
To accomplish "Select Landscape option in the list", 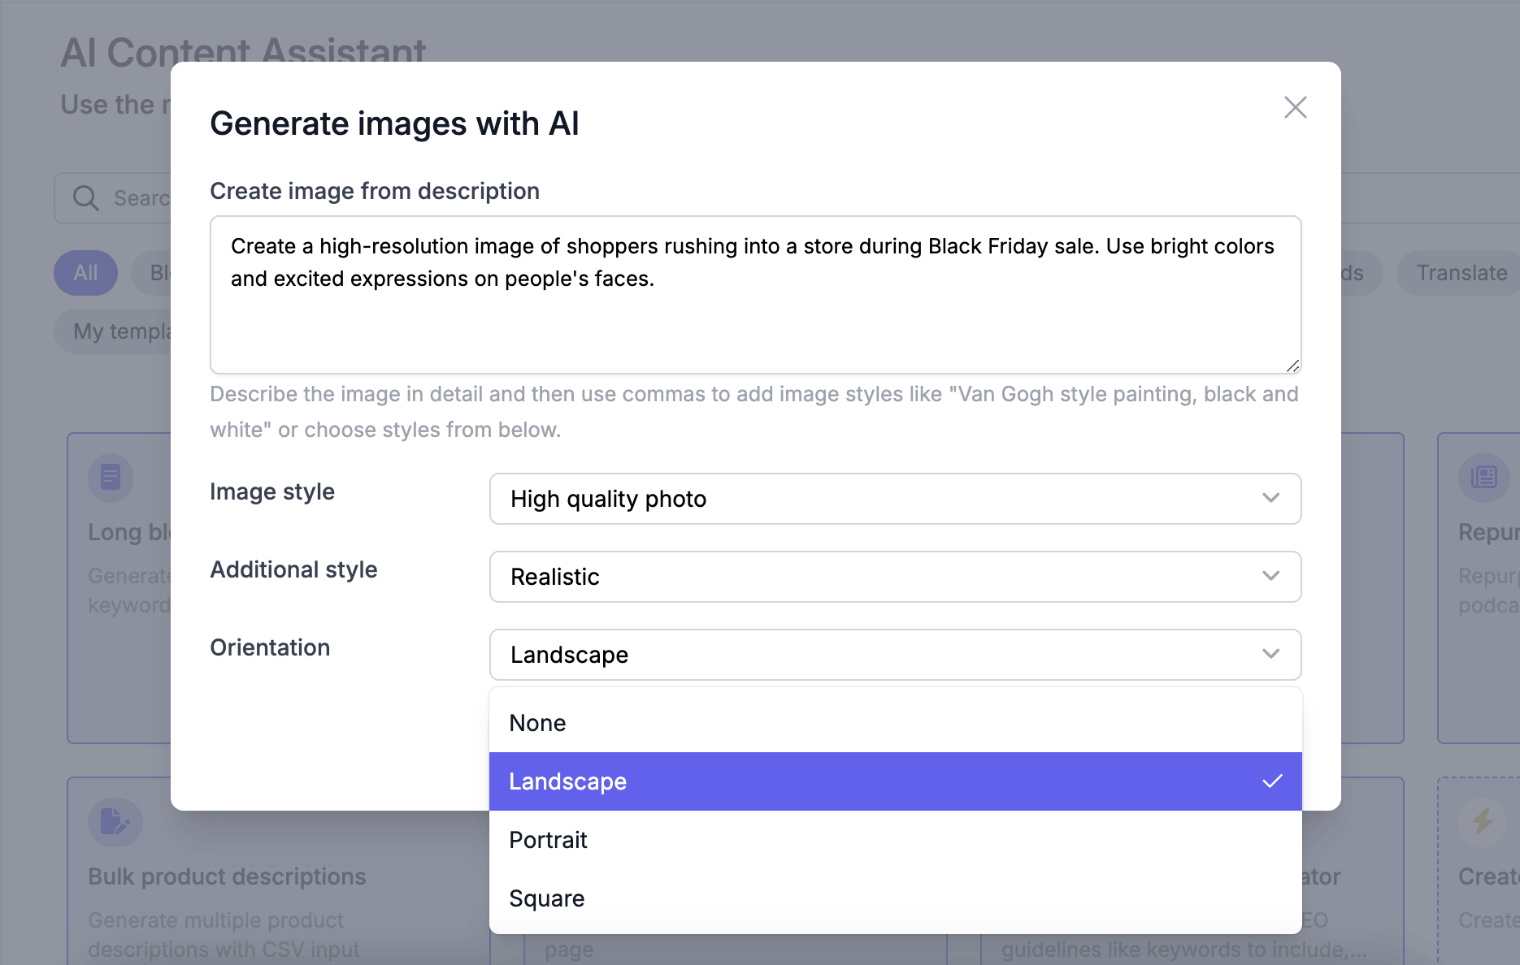I will [x=895, y=781].
